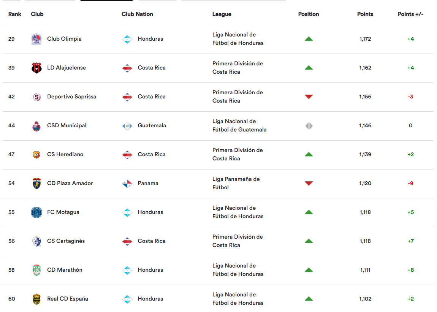Sort table by the Rank column header
437x312 pixels.
point(15,14)
